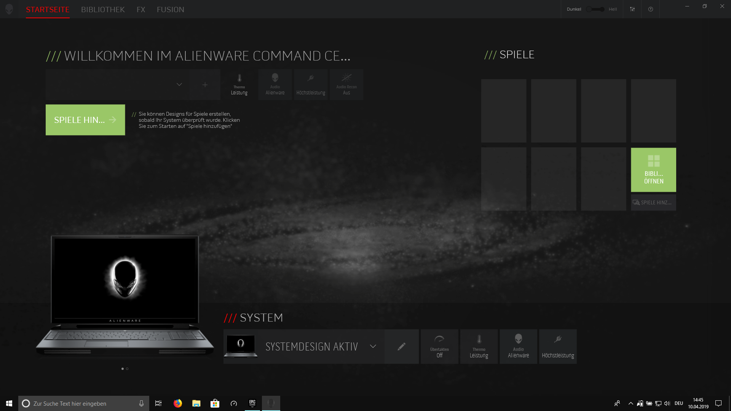This screenshot has width=731, height=411.
Task: Select the top Thermo Leistung tile
Action: click(239, 84)
